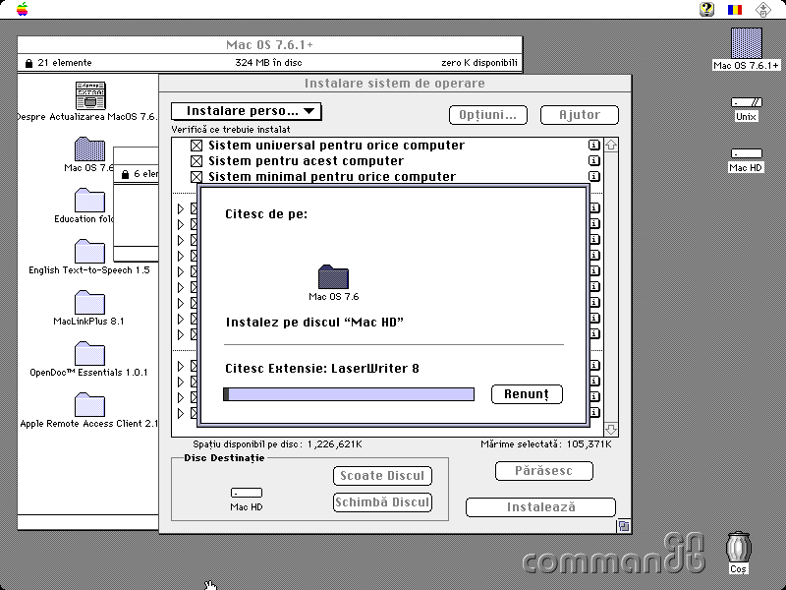Screen dimensions: 786x590
Task: Uncheck Sistem pentru acest computer
Action: (196, 161)
